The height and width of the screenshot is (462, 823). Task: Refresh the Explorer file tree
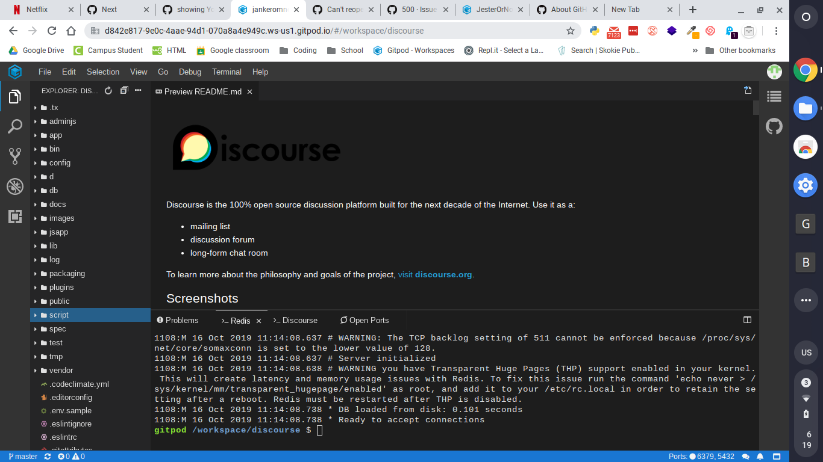tap(107, 90)
